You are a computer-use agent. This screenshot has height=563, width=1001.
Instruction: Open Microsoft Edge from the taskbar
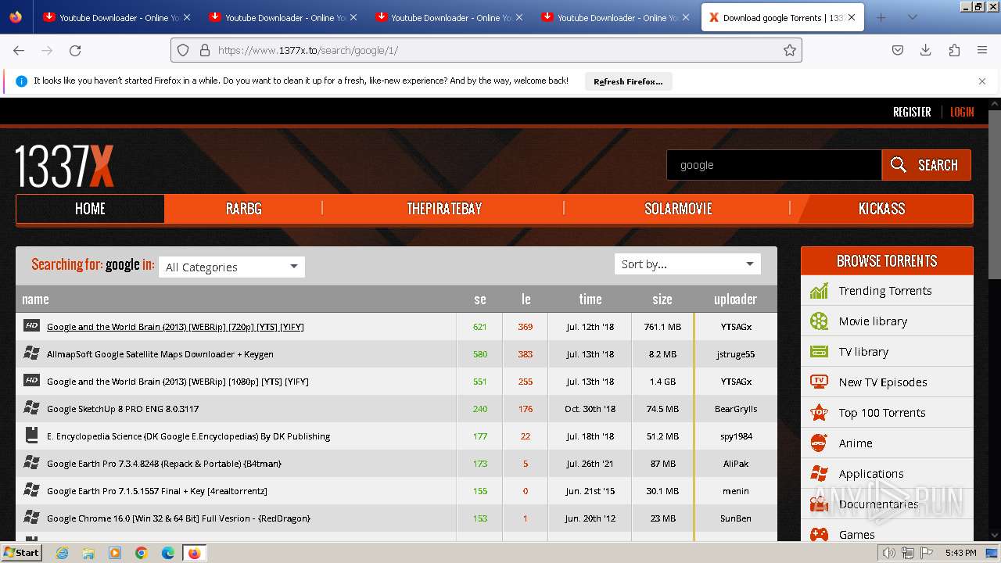tap(168, 553)
